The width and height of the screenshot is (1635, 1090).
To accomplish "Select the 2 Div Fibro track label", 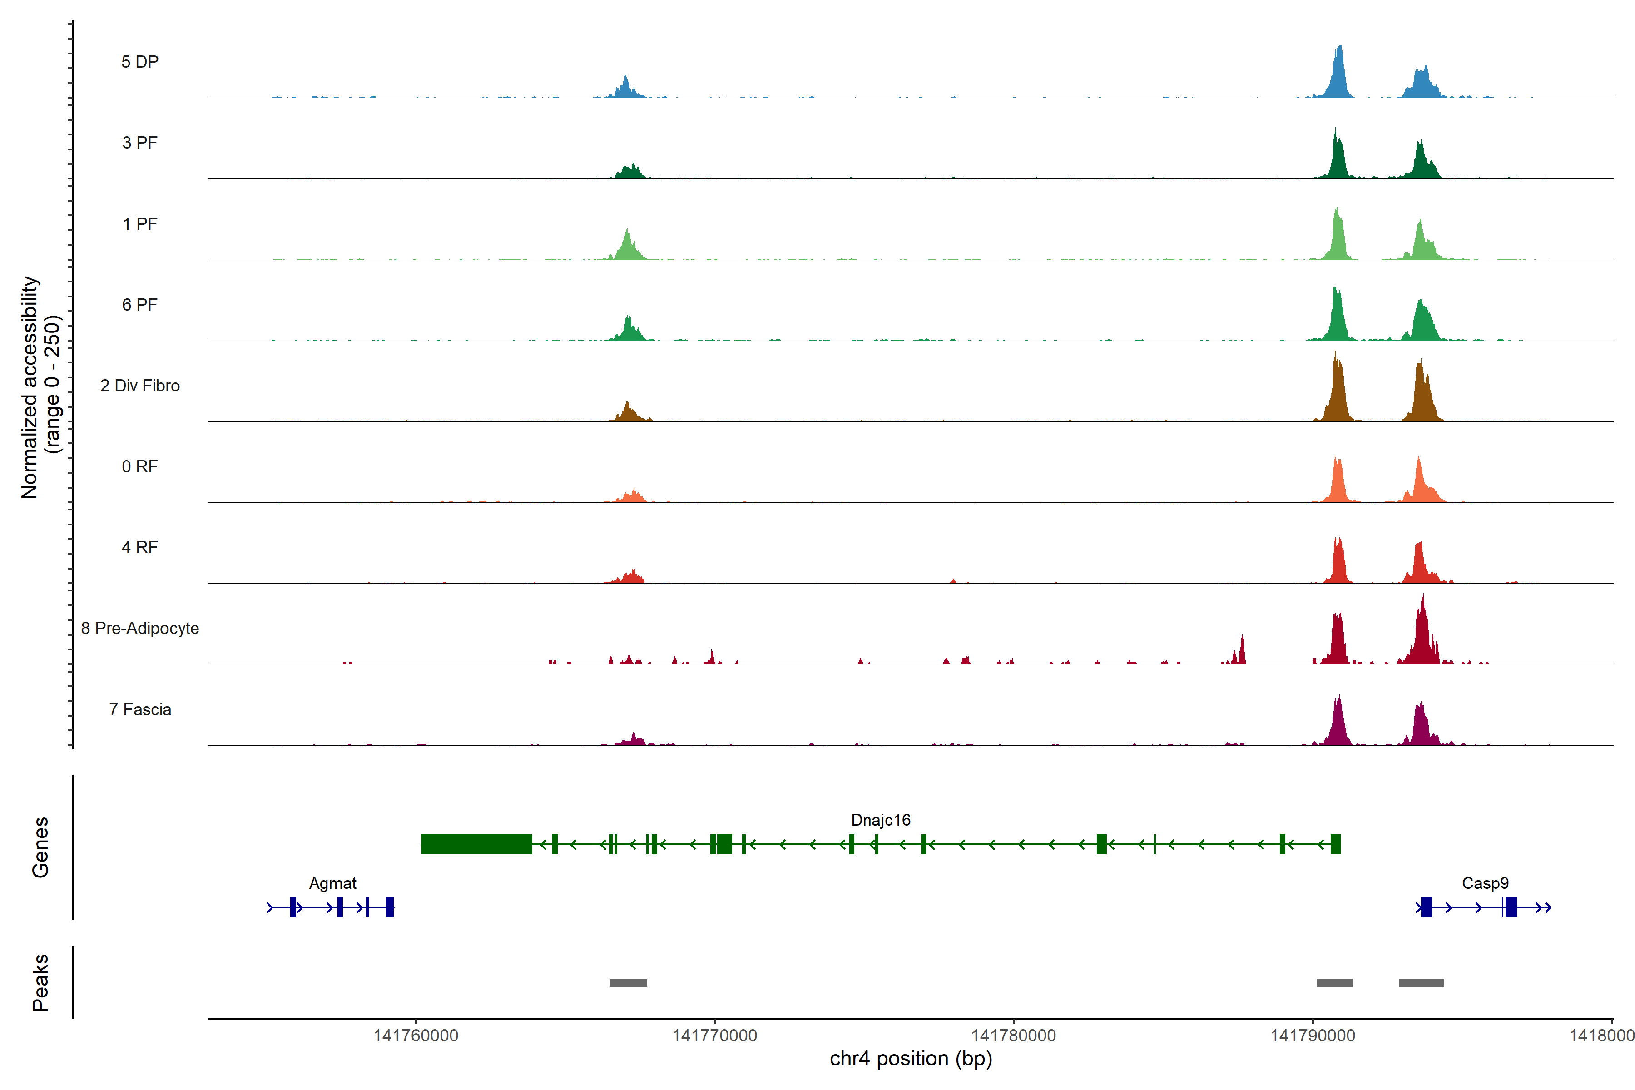I will 140,386.
